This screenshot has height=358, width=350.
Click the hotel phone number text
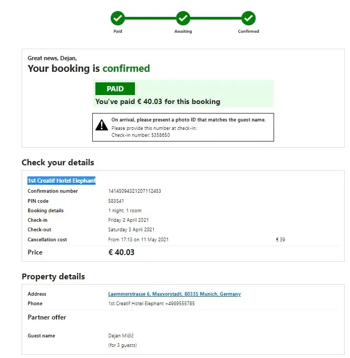tap(151, 304)
